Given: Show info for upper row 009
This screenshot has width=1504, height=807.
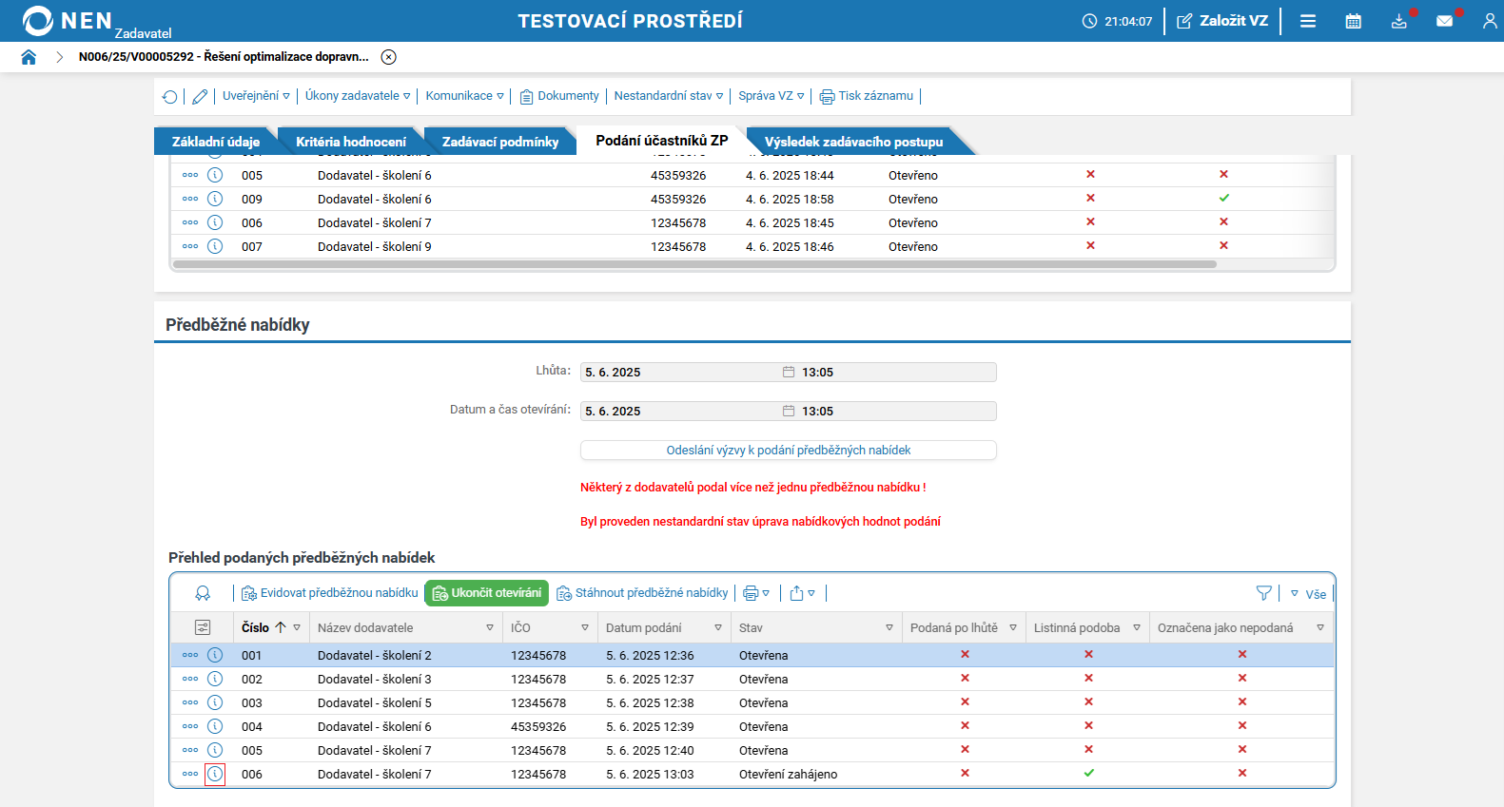Looking at the screenshot, I should click(215, 199).
